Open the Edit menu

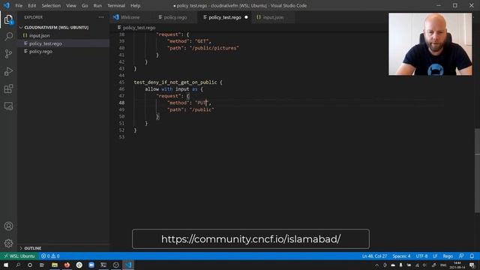(x=31, y=5)
